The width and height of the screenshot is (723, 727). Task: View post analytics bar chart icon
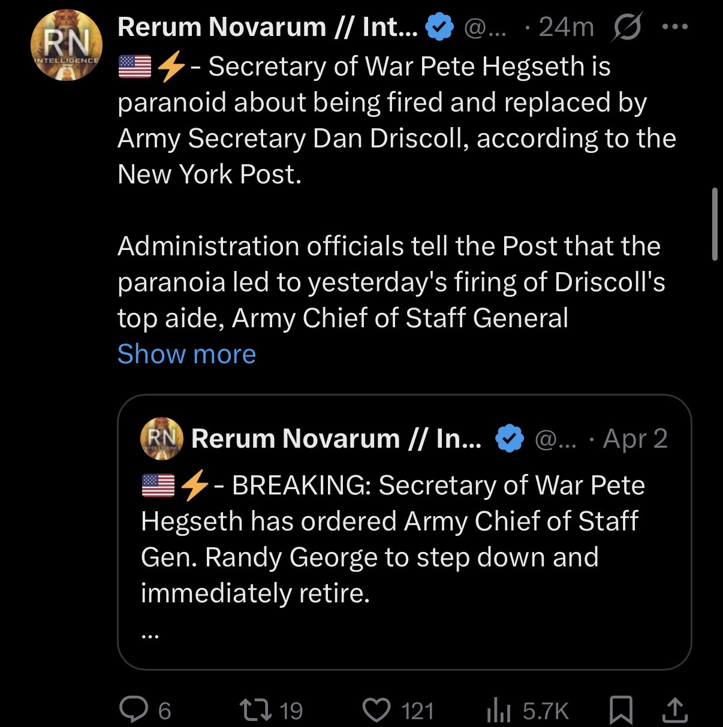click(498, 710)
